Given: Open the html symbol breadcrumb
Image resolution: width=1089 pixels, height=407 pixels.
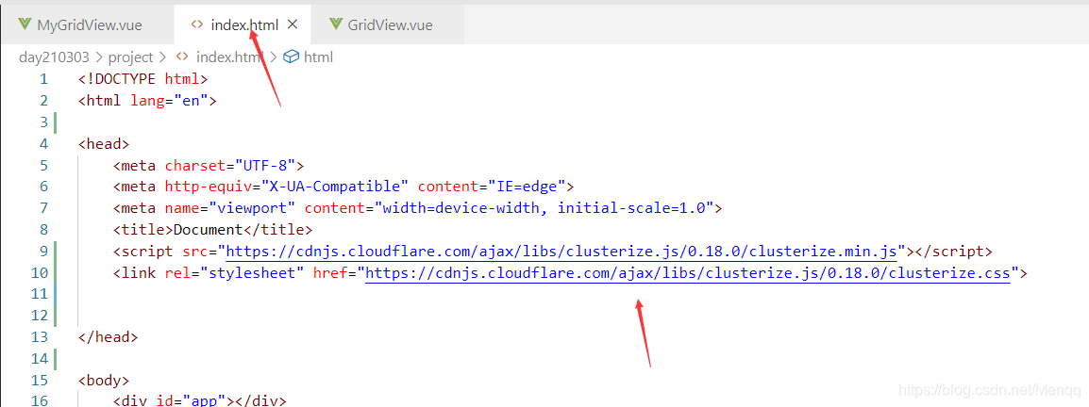Looking at the screenshot, I should 318,57.
